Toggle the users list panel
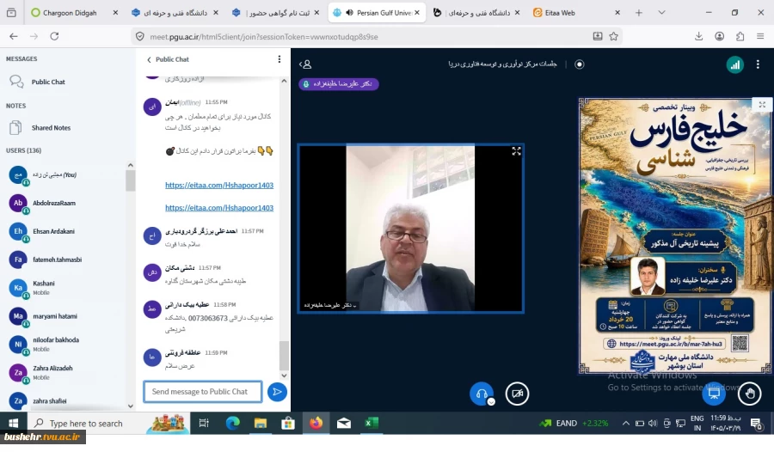The width and height of the screenshot is (774, 452). [305, 64]
